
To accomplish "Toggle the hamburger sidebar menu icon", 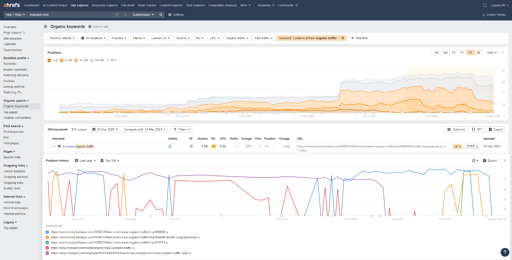I will [46, 26].
